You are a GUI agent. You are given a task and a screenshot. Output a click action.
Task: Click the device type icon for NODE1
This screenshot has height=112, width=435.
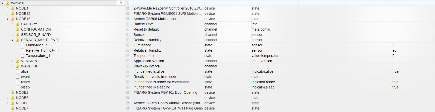point(128,8)
